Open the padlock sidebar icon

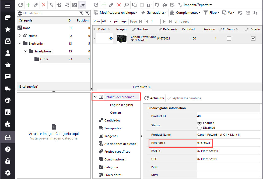point(8,161)
